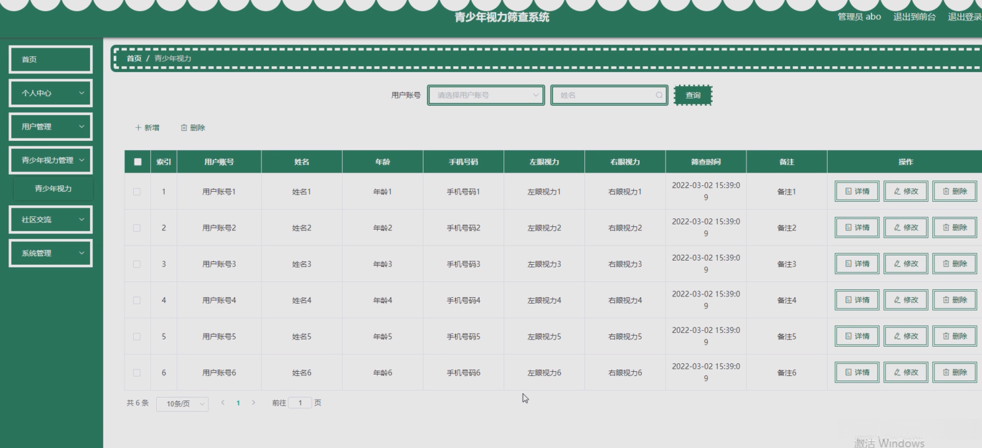This screenshot has width=982, height=448.
Task: Click 删除 button for row 用户账号5
Action: pos(955,336)
